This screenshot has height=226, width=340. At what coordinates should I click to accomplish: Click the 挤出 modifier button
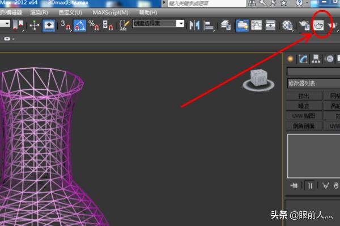pyautogui.click(x=304, y=96)
